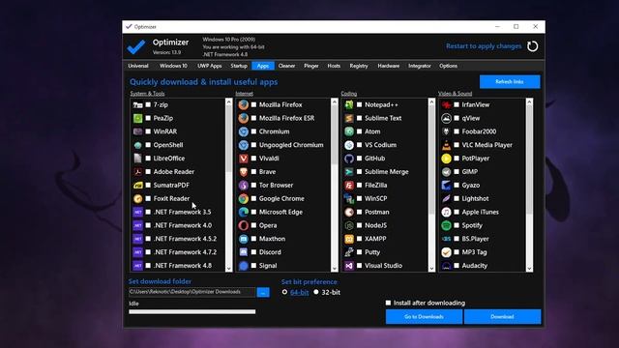Click the Tor Browser icon

244,185
